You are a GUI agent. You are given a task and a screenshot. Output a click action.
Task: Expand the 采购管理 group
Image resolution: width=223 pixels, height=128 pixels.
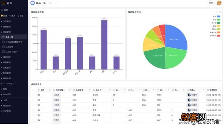tap(1, 68)
